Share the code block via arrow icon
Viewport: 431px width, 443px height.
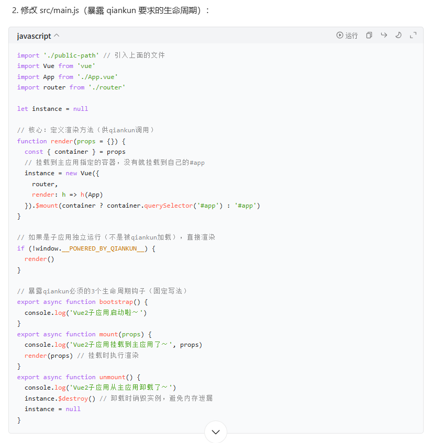384,36
